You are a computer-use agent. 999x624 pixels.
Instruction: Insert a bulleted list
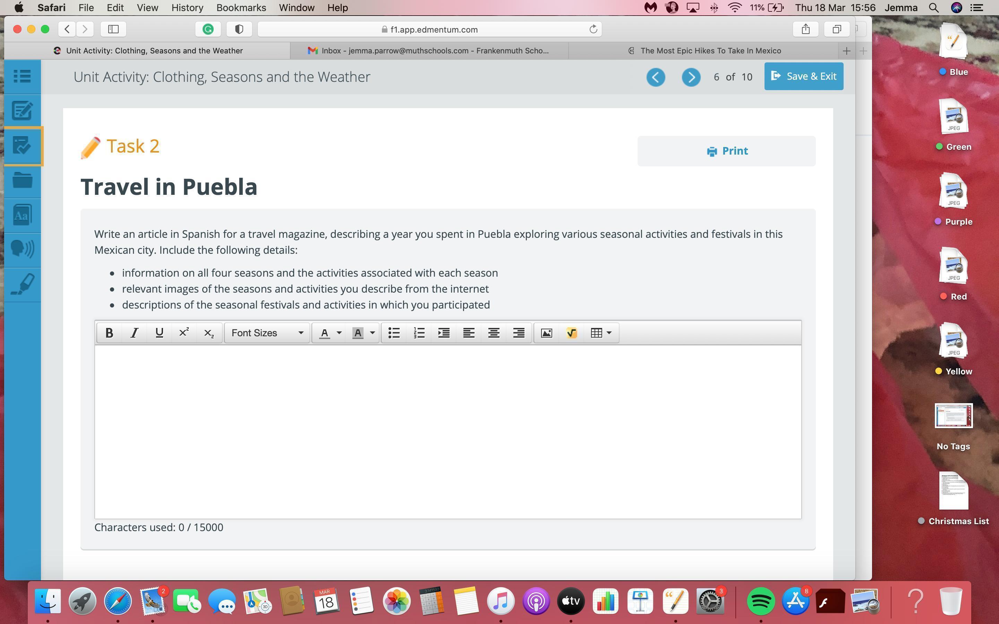394,333
